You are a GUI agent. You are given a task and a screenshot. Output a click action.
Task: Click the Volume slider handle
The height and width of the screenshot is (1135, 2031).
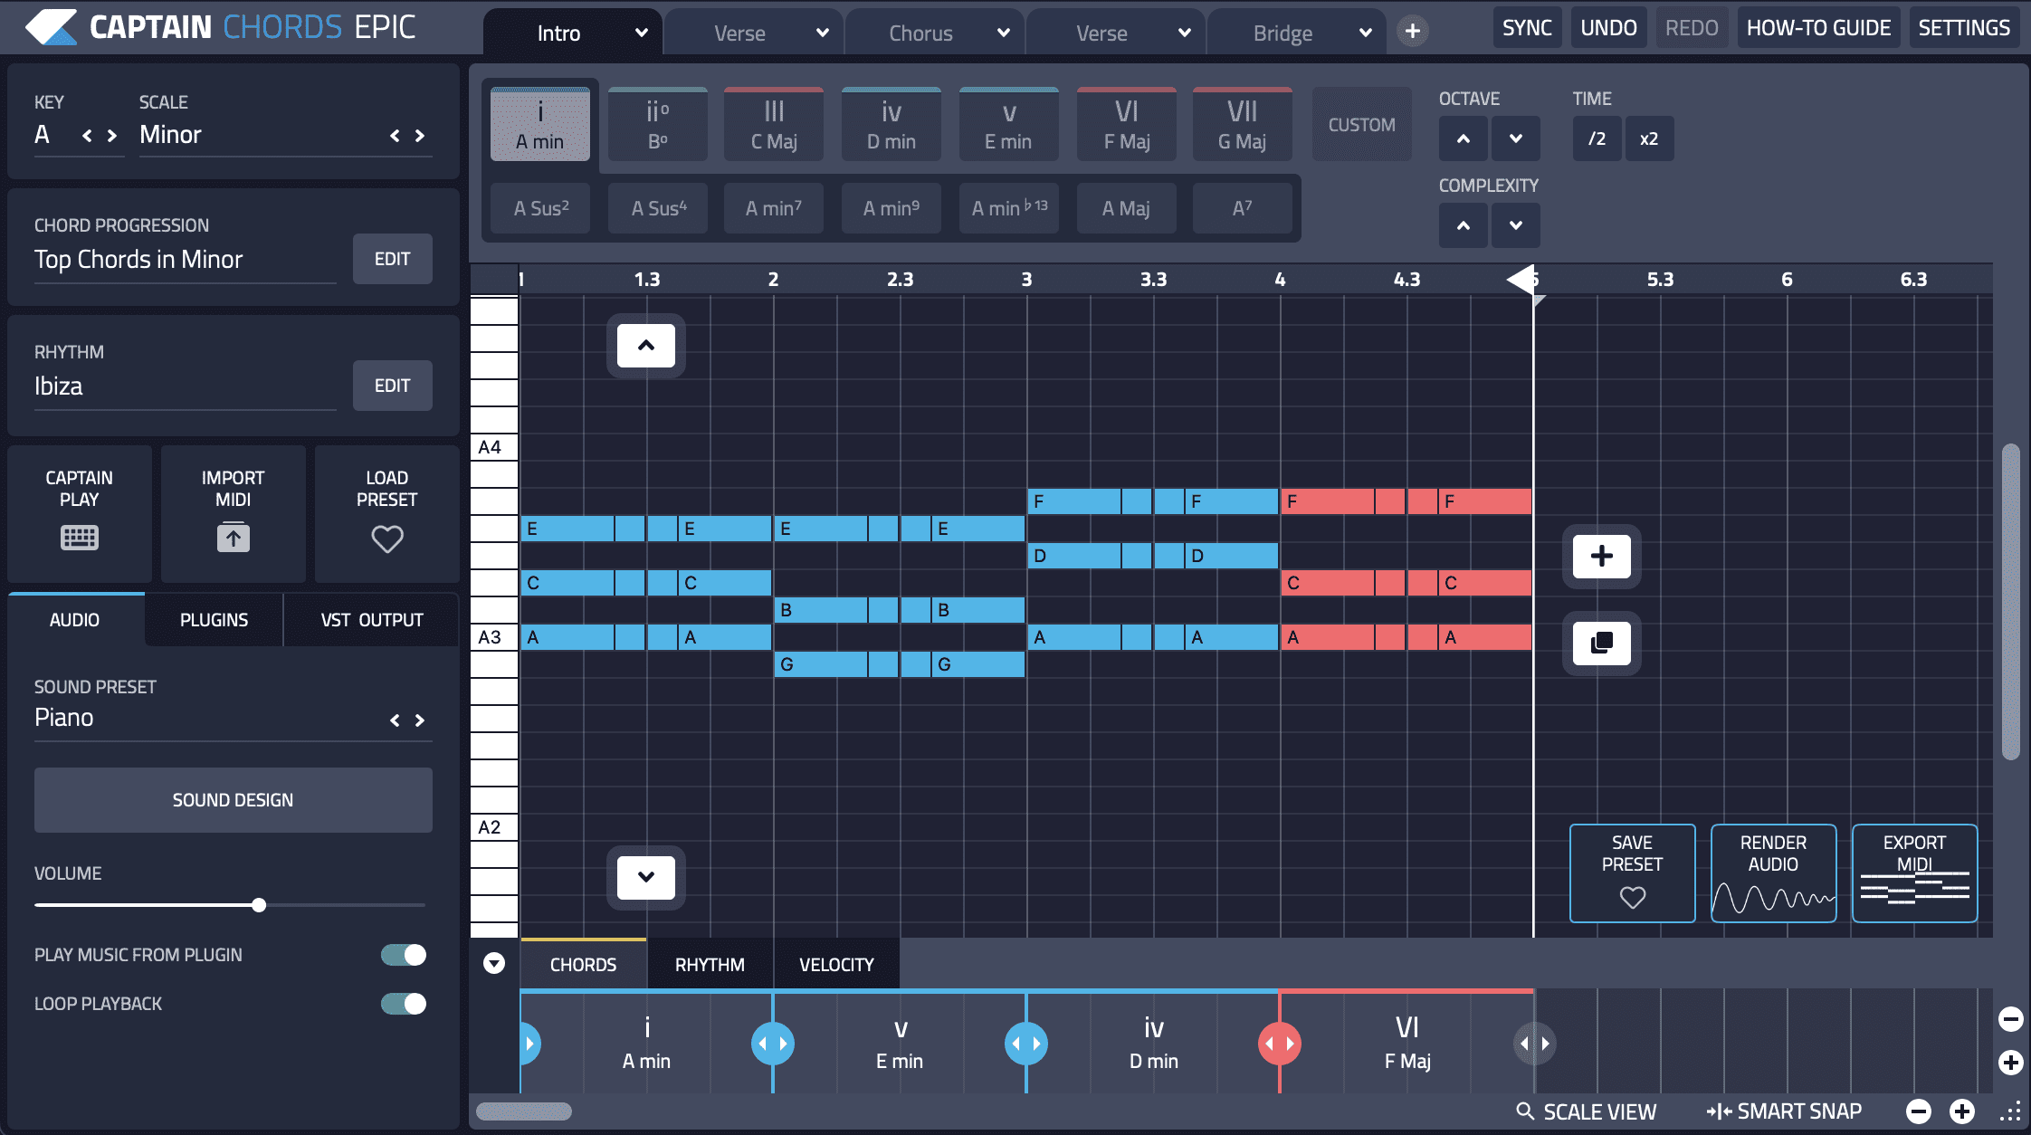[259, 905]
